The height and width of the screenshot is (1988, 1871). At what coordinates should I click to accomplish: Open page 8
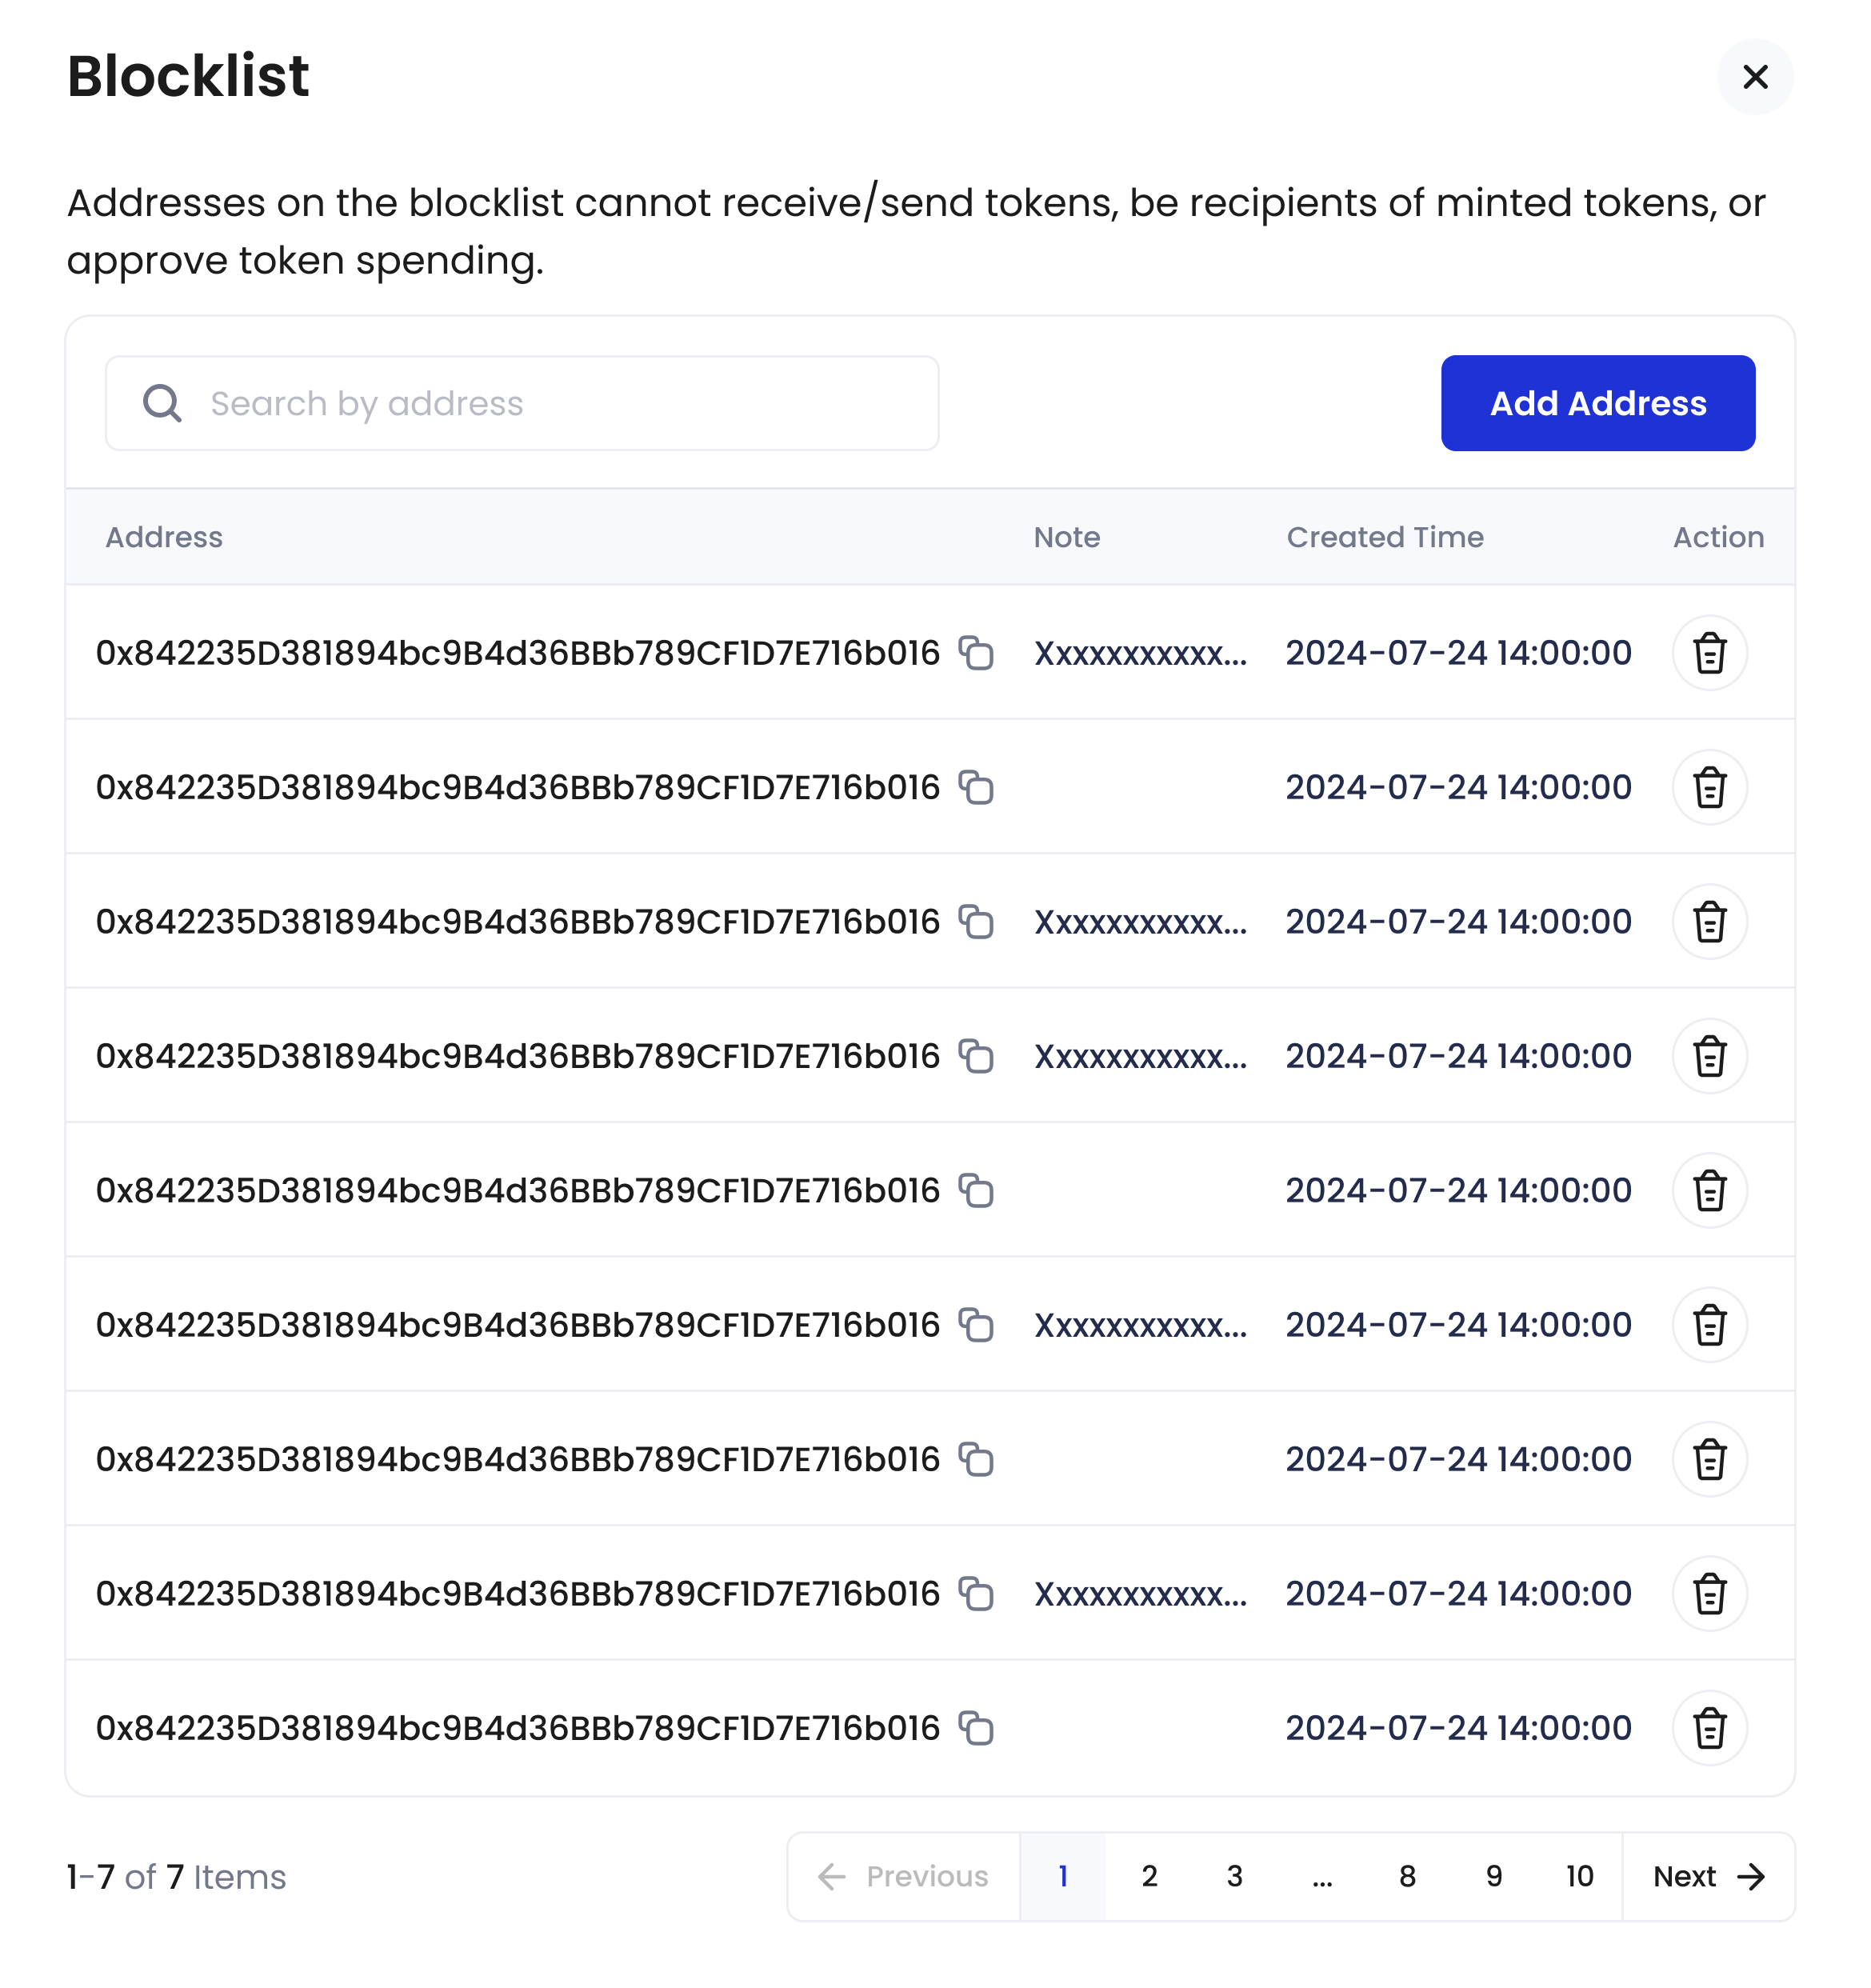(1407, 1877)
